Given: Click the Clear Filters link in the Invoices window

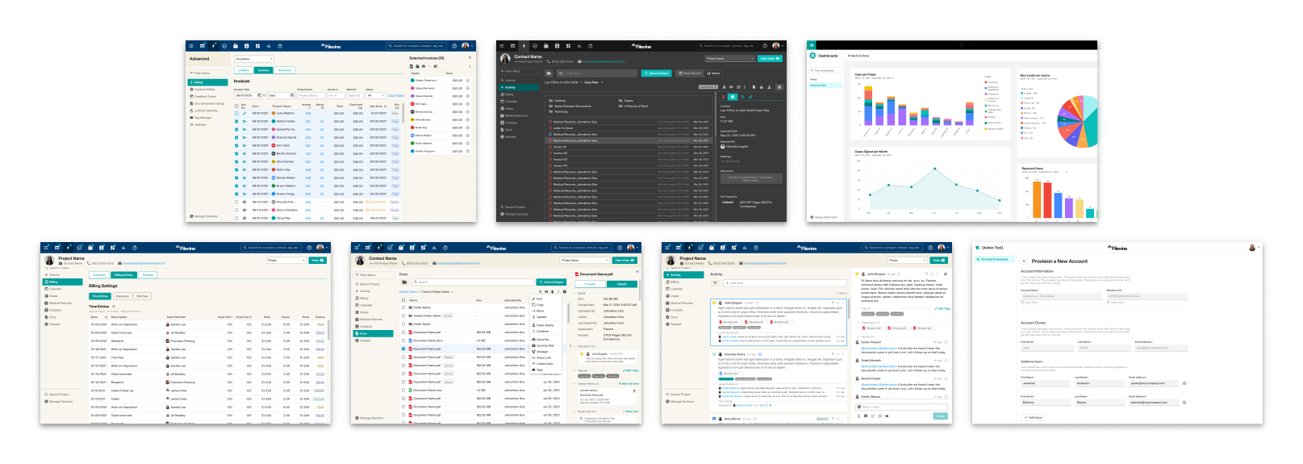Looking at the screenshot, I should coord(396,95).
